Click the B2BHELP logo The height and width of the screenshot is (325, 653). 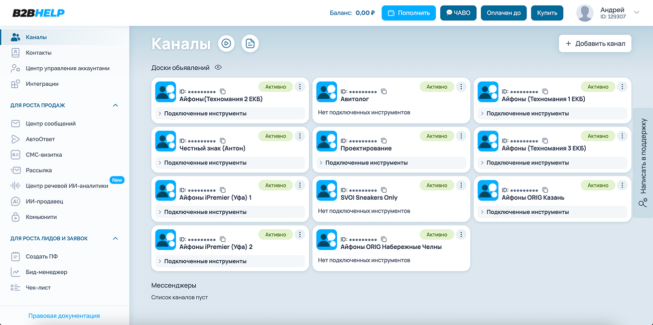[x=38, y=13]
